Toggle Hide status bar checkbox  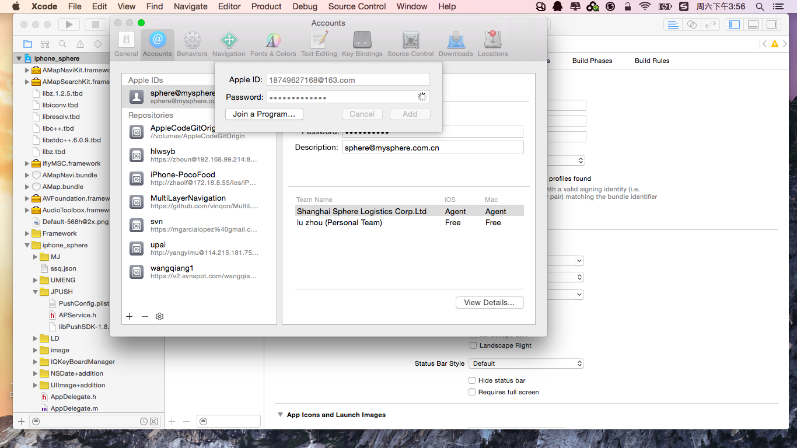(x=472, y=380)
